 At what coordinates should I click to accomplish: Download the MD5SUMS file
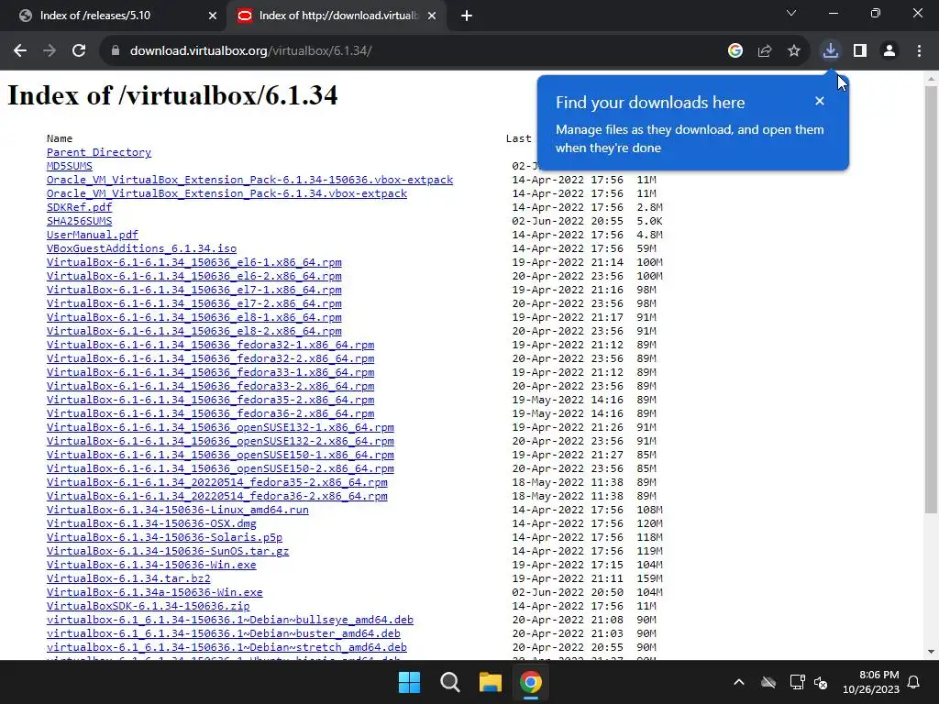coord(70,166)
